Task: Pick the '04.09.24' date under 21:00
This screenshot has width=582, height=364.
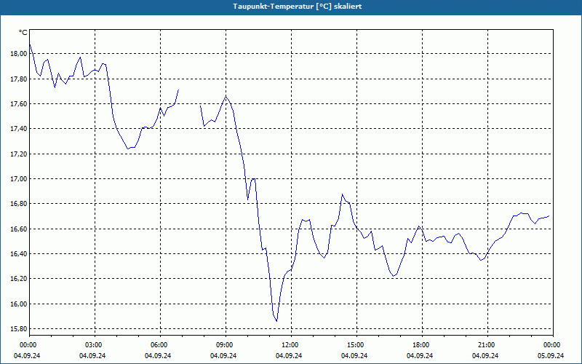Action: click(485, 356)
